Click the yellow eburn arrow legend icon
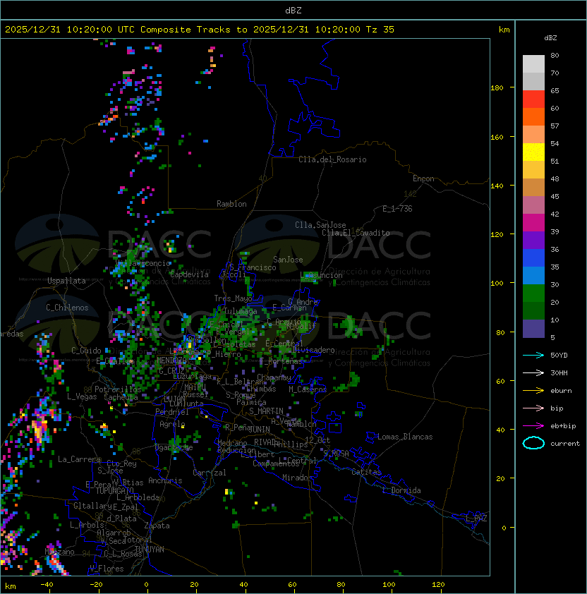This screenshot has height=594, width=587. point(533,390)
